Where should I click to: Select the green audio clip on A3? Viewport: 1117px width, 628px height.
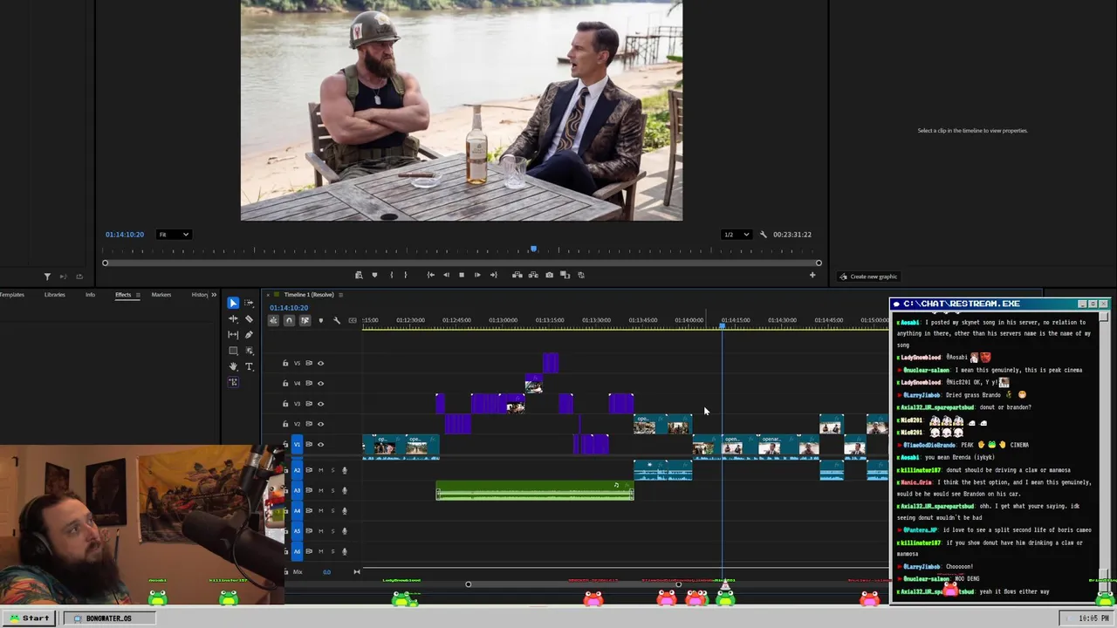pos(535,491)
